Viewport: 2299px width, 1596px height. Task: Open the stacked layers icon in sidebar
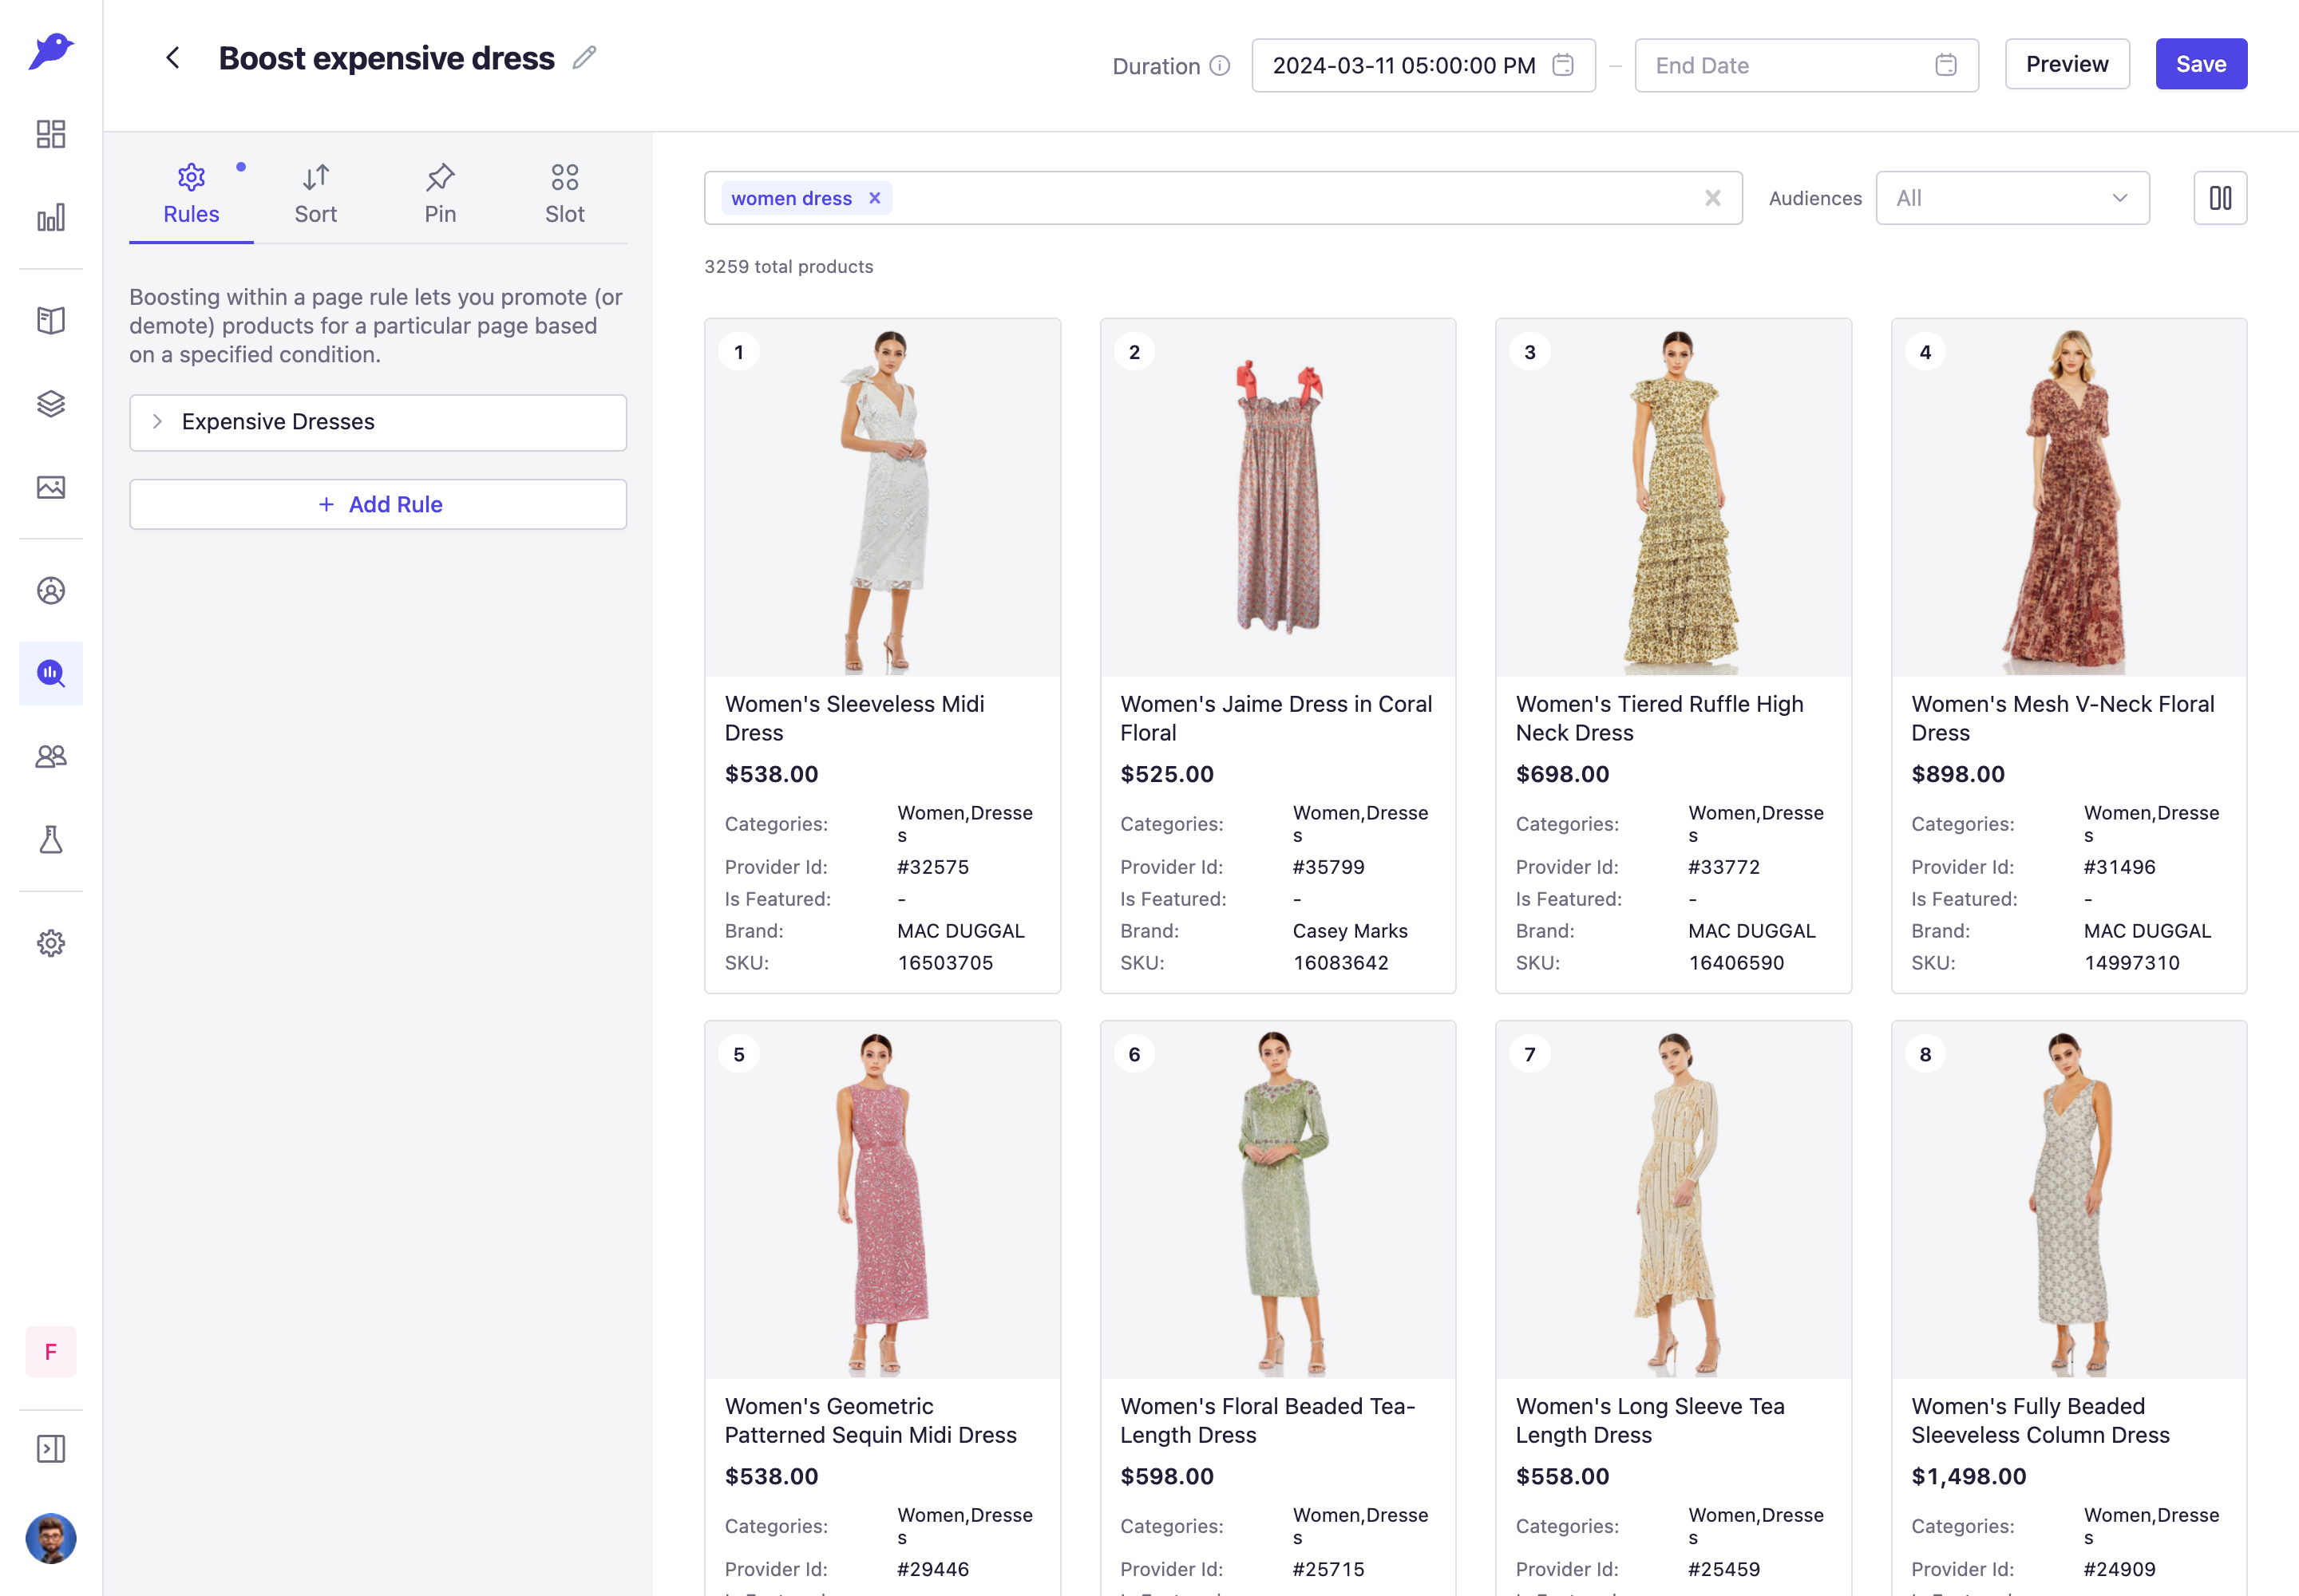pos(51,403)
